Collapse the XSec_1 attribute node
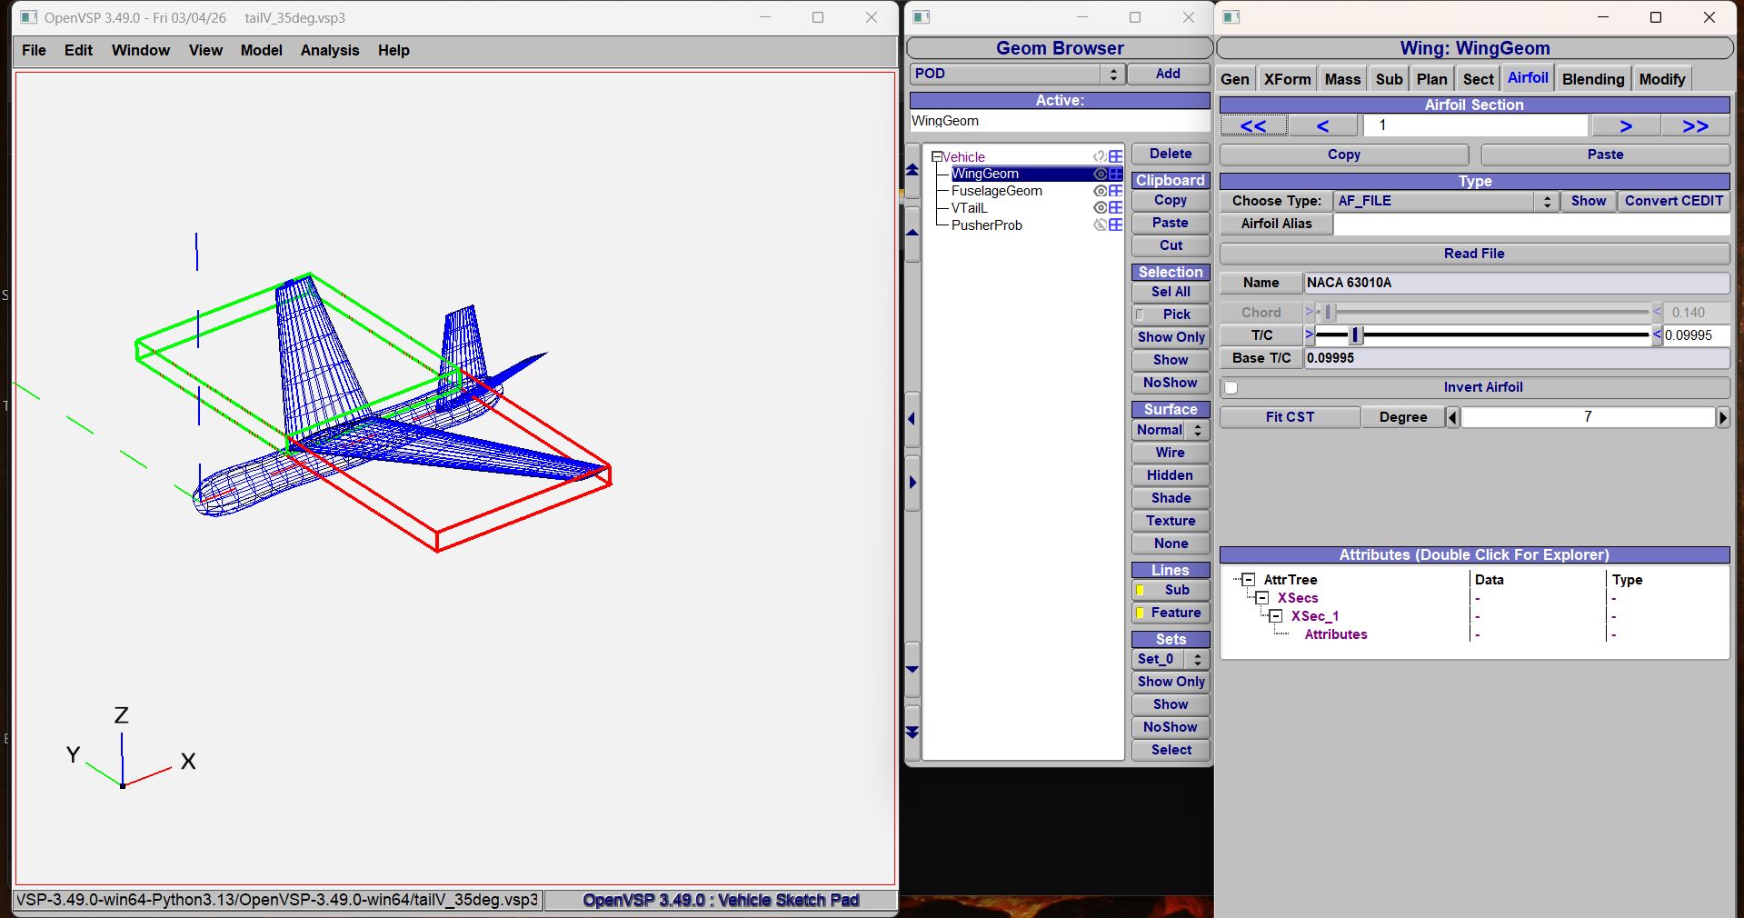Screen dimensions: 1744x918 coord(1276,616)
